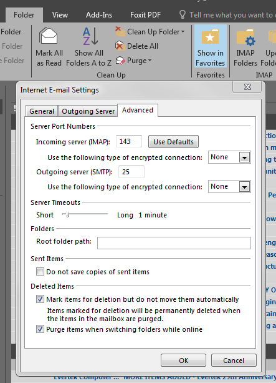Select the Advanced tab
This screenshot has height=383, width=276.
138,110
